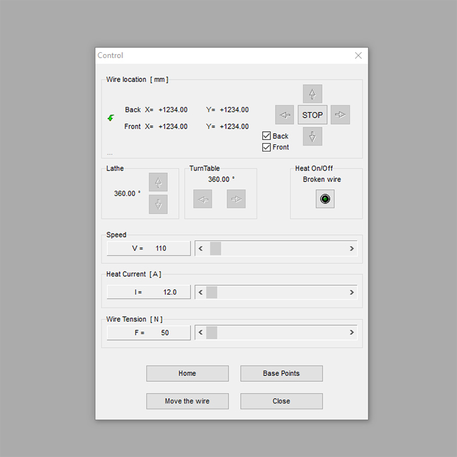Decrease Heat Current with left scroll arrow
This screenshot has height=457, width=457.
(200, 292)
